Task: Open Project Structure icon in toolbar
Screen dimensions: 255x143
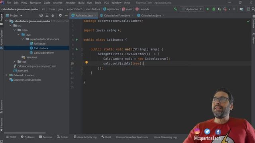Action: pyautogui.click(x=241, y=9)
